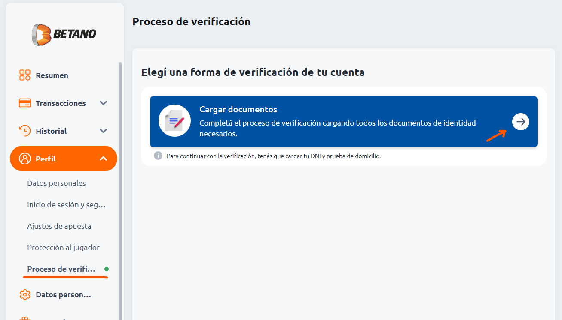Click the sidebar vertical scrollbar
The height and width of the screenshot is (320, 562).
[121, 191]
